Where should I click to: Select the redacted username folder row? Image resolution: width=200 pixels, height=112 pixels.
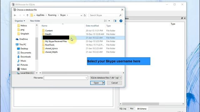(82, 38)
